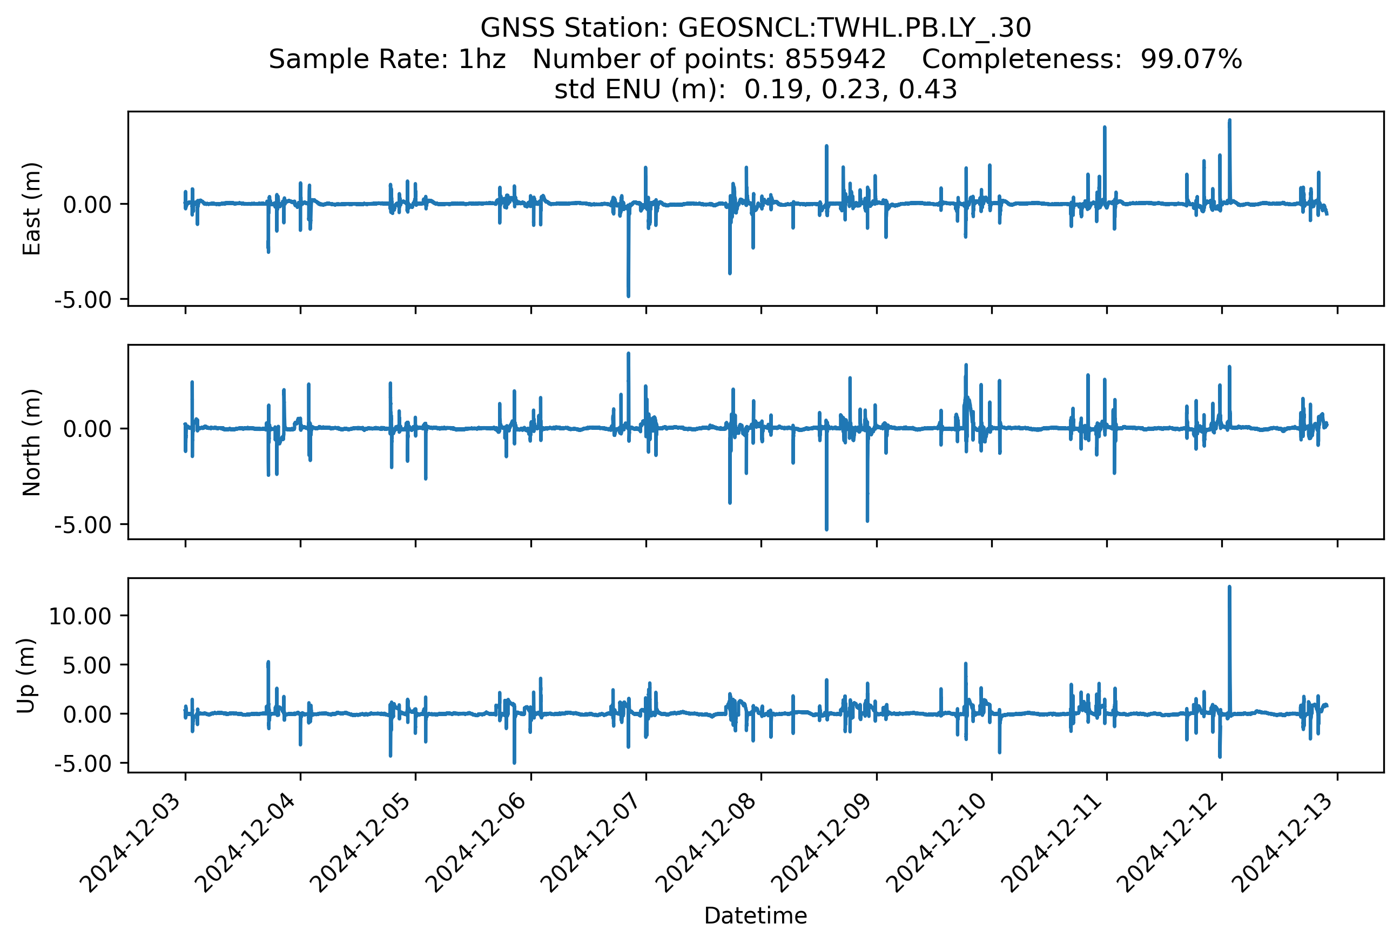Click the std ENU values line

pyautogui.click(x=755, y=89)
